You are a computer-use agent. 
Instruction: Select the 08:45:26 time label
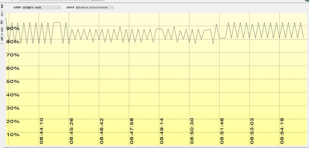(71, 131)
